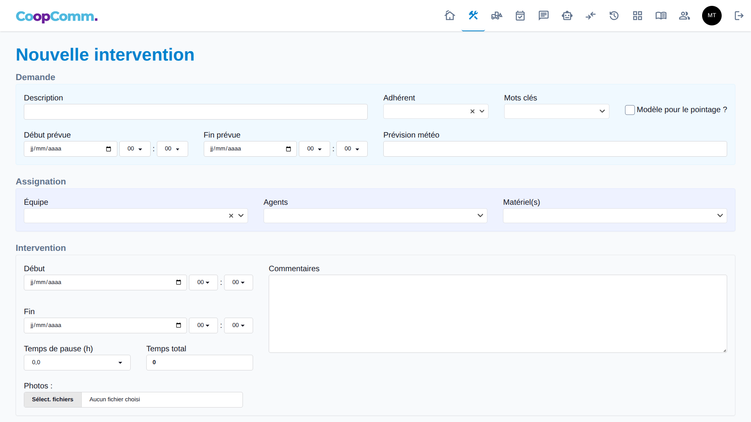The height and width of the screenshot is (422, 751).
Task: Click the logout icon
Action: coord(739,16)
